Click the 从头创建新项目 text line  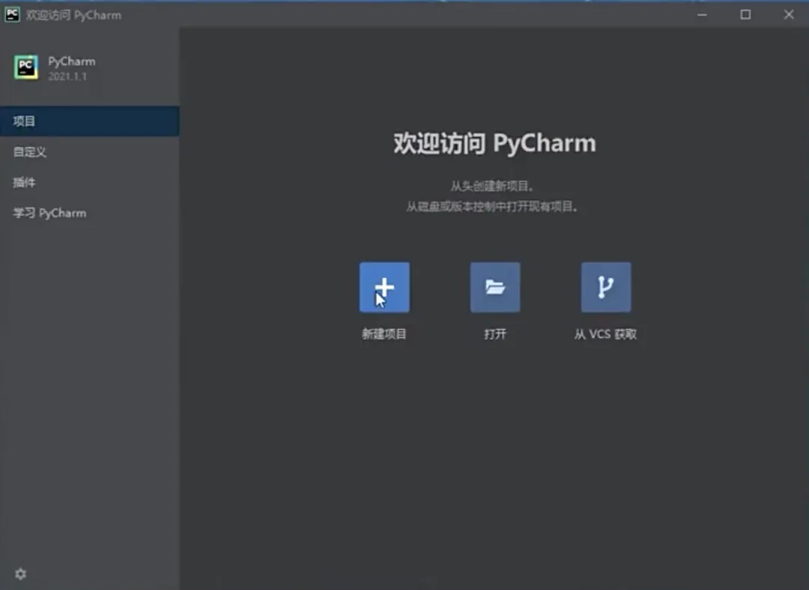492,186
